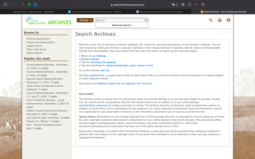Click the translate icon in address bar
Image resolution: width=255 pixels, height=159 pixels.
173,5
